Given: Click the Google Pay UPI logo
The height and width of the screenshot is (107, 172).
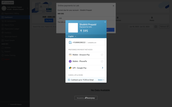Looking at the screenshot, I should click(x=70, y=68).
